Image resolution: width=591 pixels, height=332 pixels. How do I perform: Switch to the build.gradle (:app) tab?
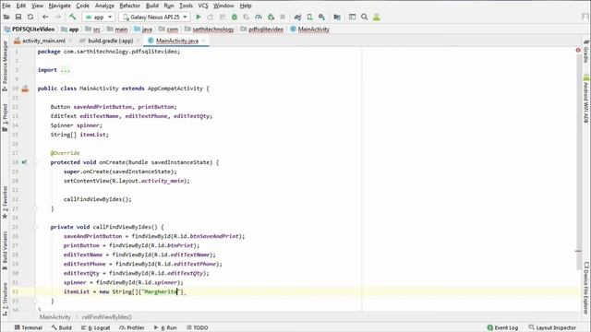[111, 41]
